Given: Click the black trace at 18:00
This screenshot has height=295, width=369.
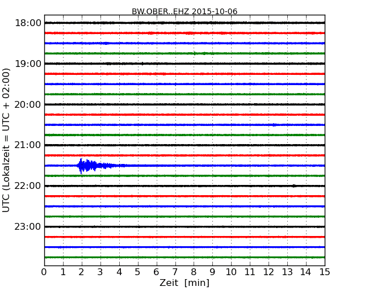Looking at the screenshot, I should coord(184,23).
